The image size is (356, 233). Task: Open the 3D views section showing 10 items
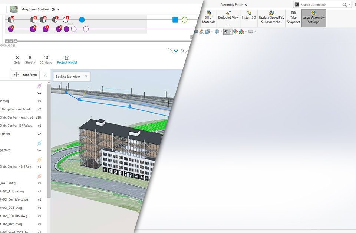tap(46, 59)
